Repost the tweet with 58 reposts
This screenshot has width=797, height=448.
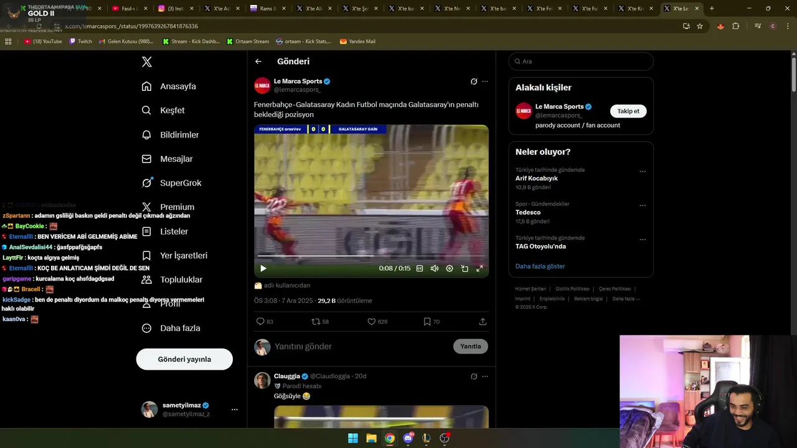click(x=320, y=322)
